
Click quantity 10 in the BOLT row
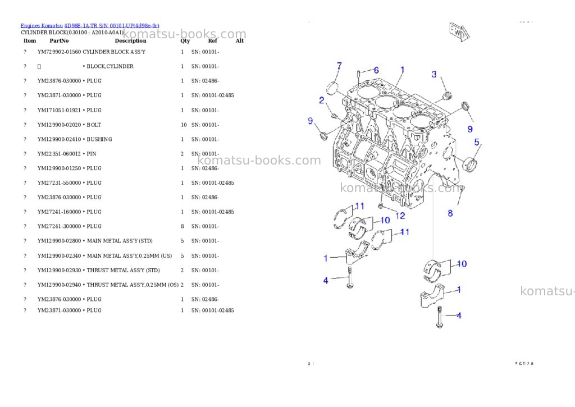[x=184, y=125]
